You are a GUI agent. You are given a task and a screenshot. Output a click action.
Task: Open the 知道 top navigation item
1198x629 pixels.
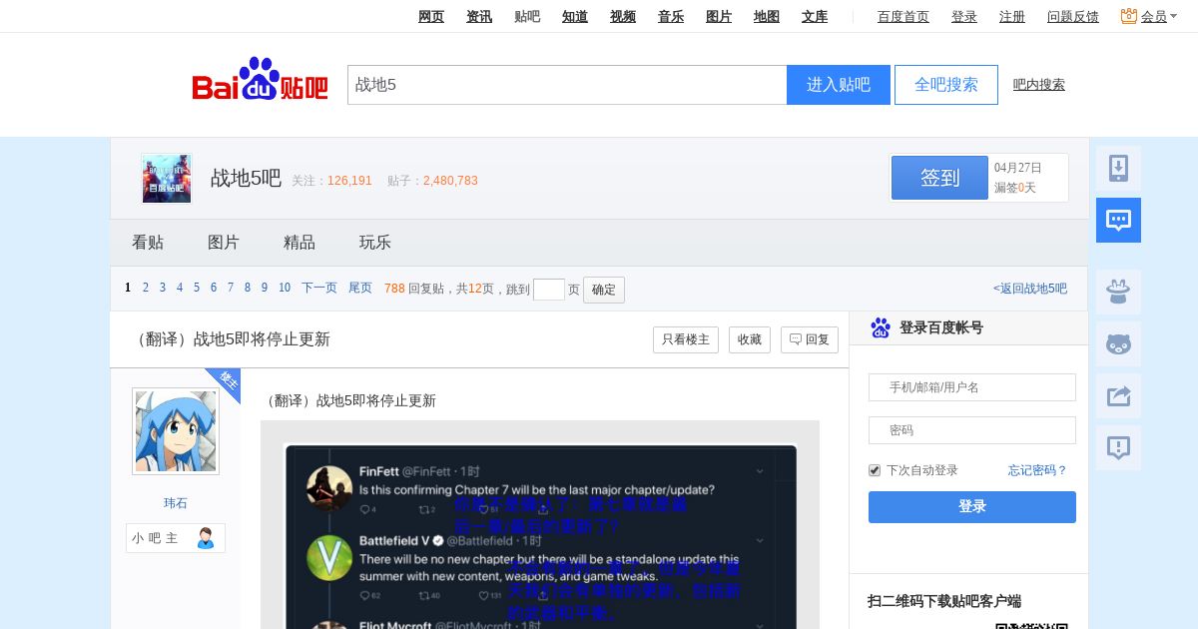(x=575, y=16)
